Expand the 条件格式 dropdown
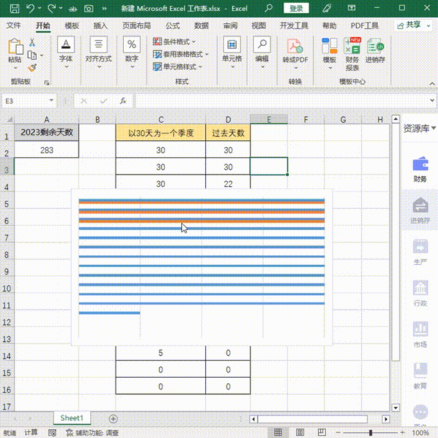 tap(181, 42)
